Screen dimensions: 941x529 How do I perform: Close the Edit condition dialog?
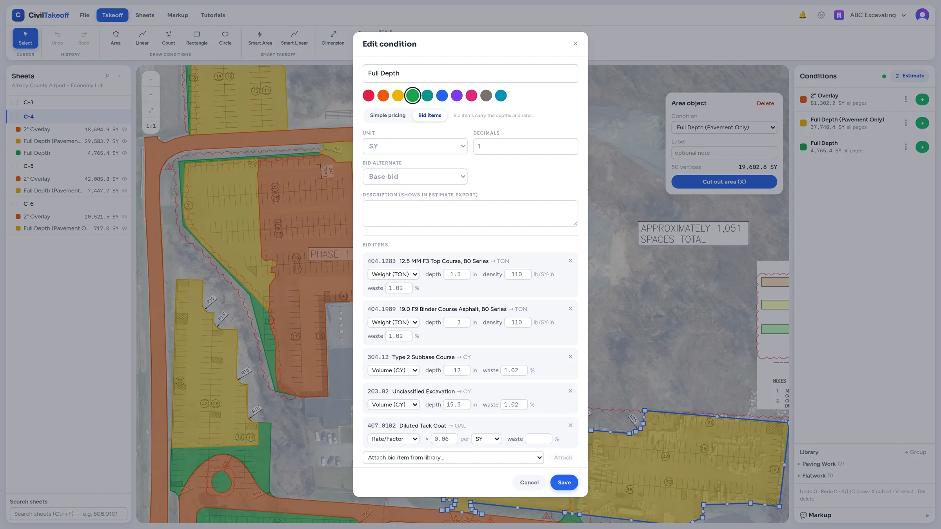click(575, 43)
